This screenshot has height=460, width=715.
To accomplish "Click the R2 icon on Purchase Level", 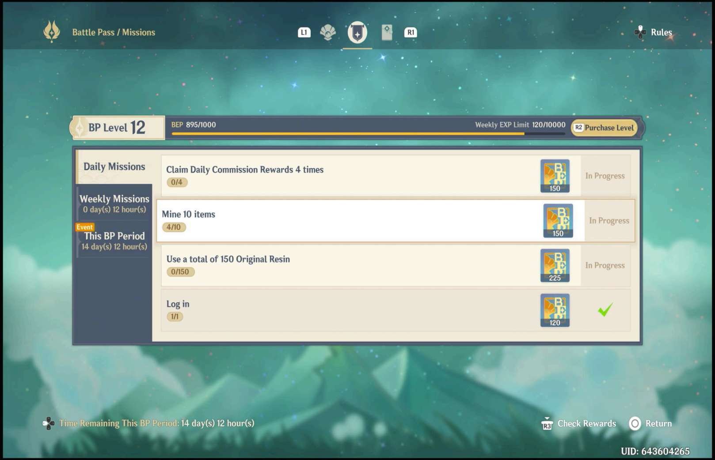I will 578,128.
